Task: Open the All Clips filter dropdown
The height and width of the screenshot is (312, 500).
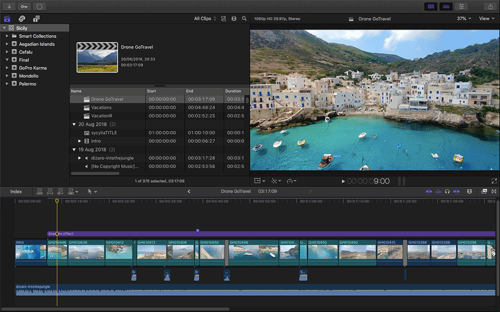Action: tap(205, 19)
